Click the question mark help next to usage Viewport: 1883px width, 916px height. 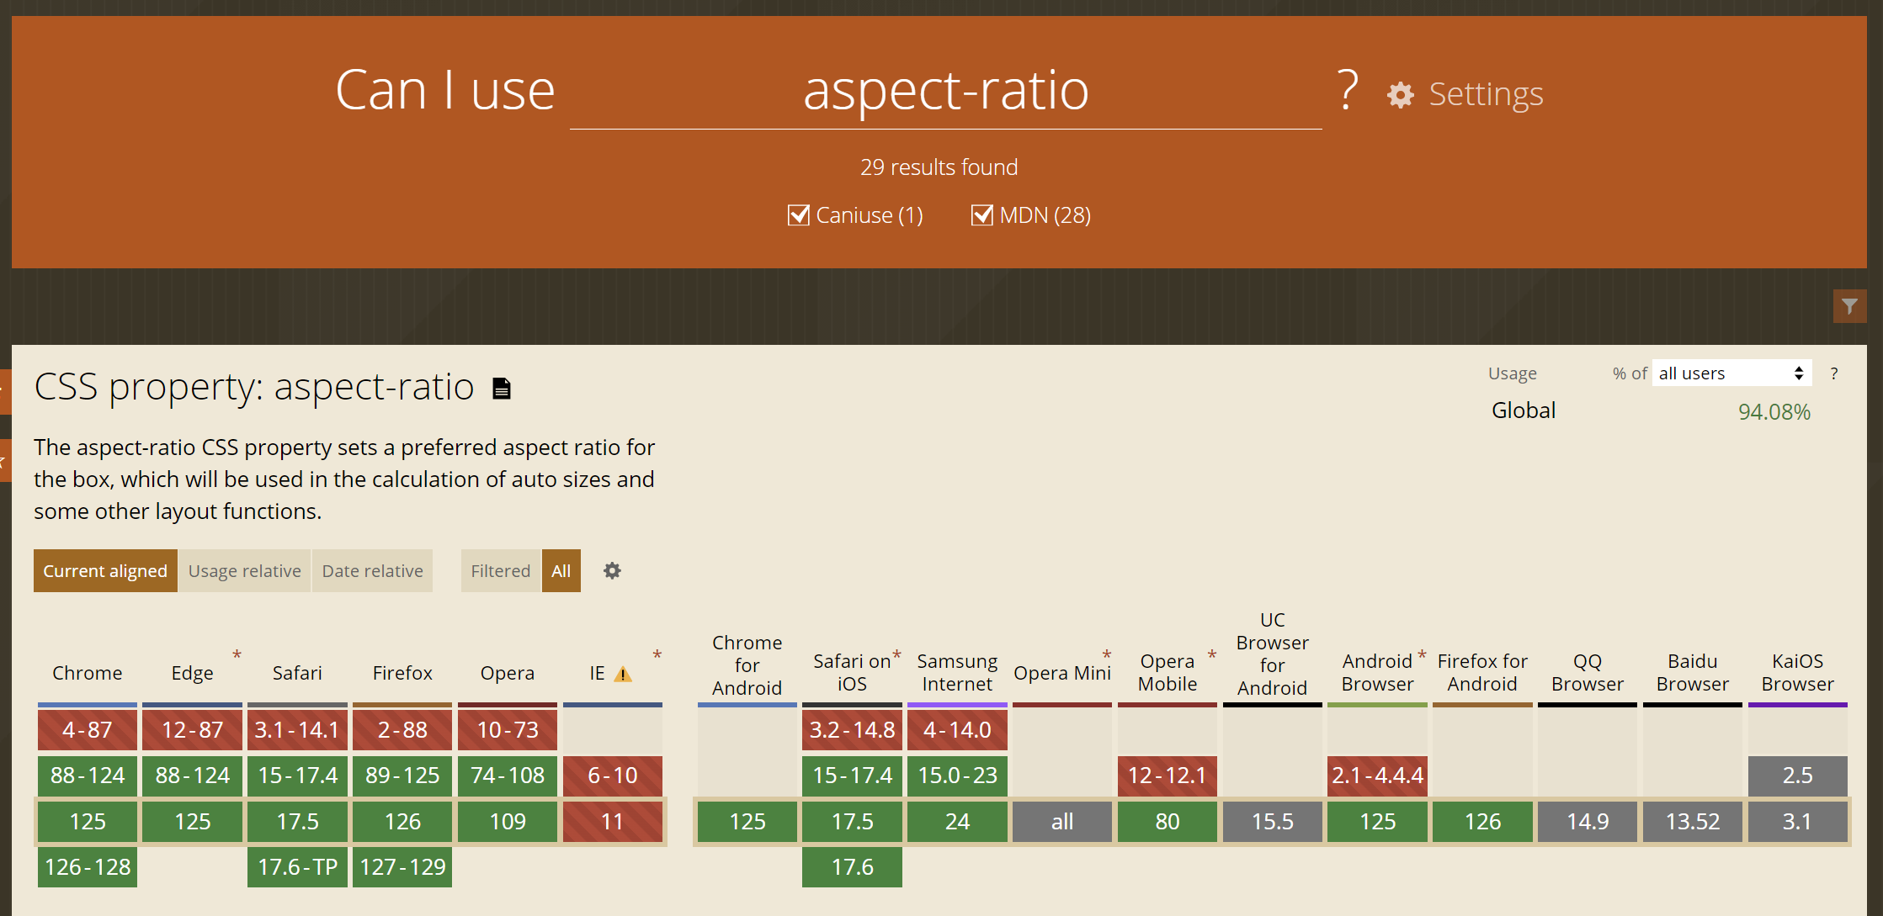pos(1834,373)
